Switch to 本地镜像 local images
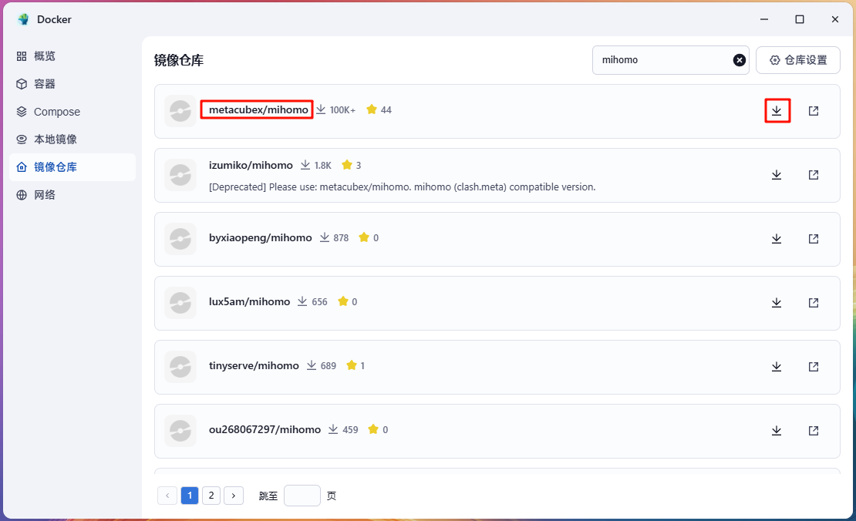856x521 pixels. point(55,139)
